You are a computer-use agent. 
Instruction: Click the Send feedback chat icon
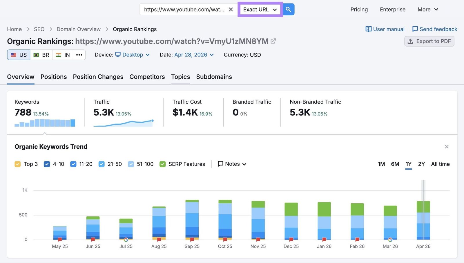point(415,29)
